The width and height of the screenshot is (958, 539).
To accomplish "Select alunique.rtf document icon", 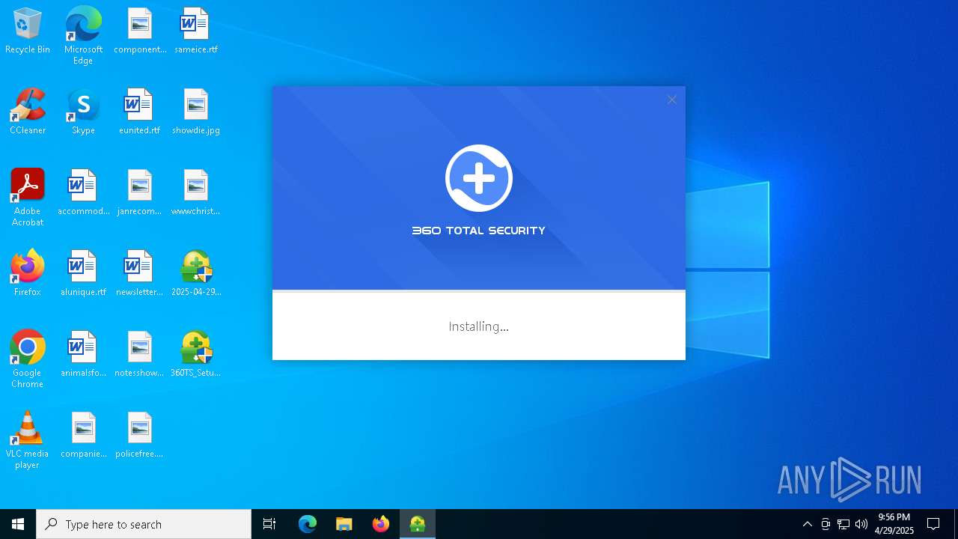I will 83,274.
